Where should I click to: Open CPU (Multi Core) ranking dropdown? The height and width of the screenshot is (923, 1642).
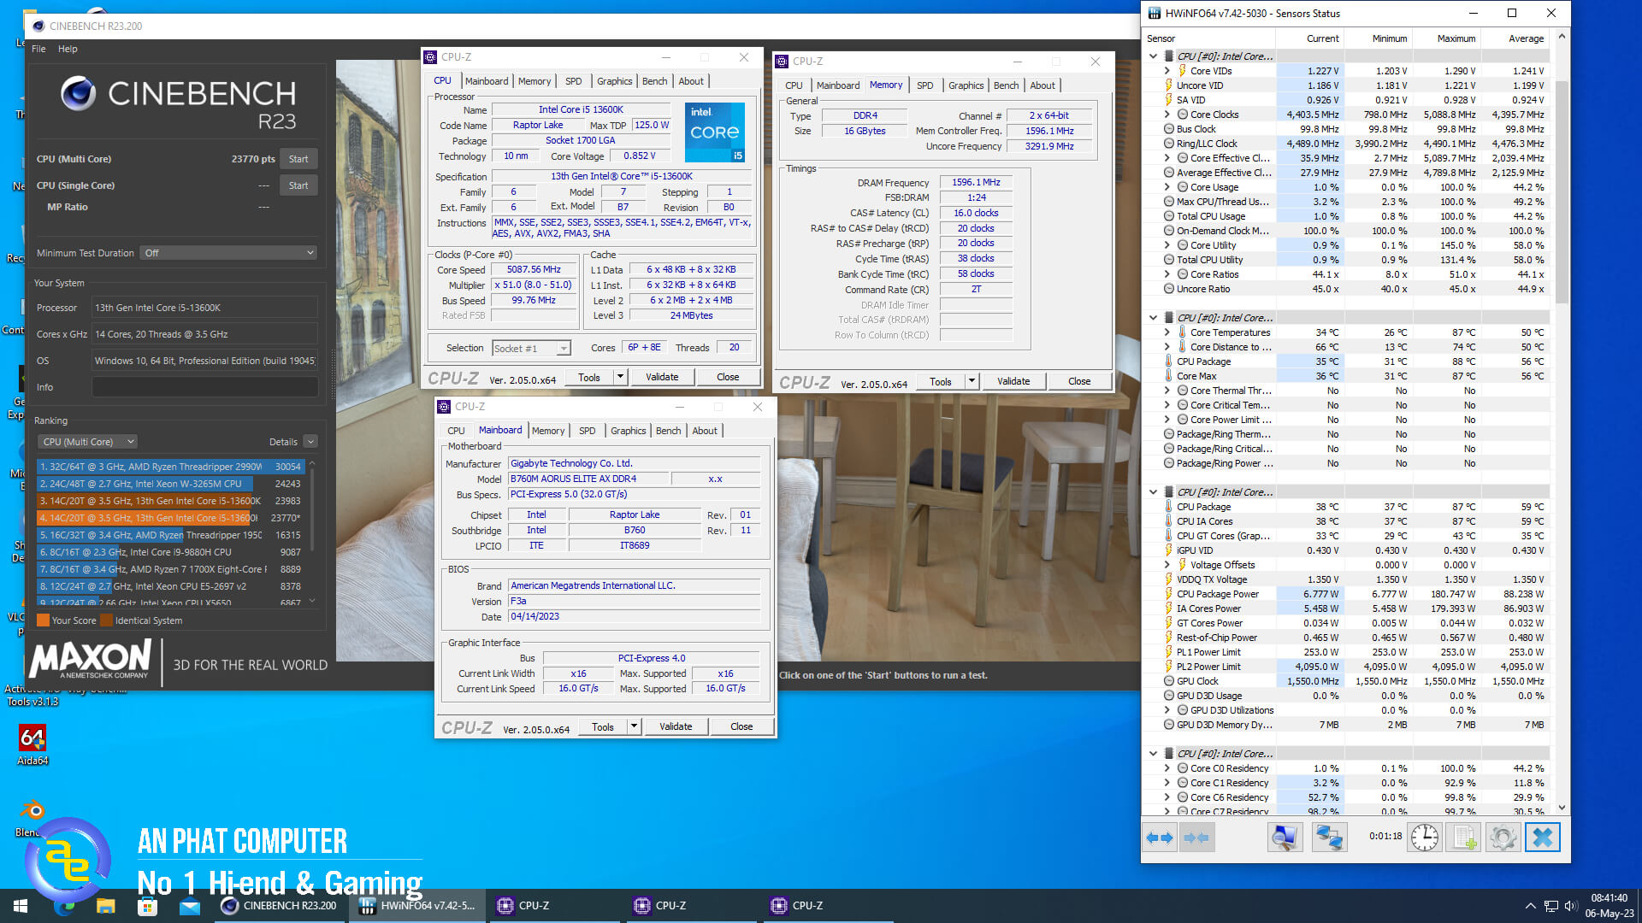(88, 442)
